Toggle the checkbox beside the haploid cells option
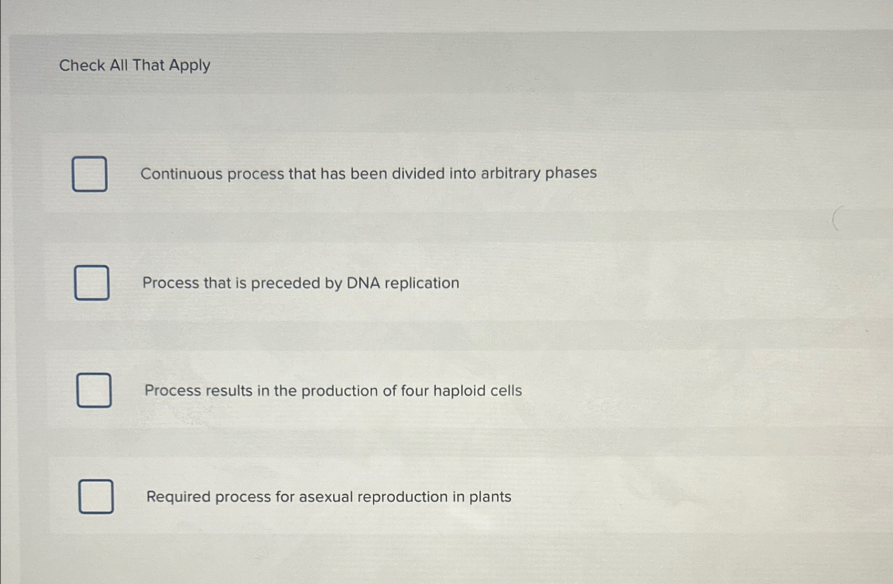Image resolution: width=893 pixels, height=584 pixels. click(95, 391)
